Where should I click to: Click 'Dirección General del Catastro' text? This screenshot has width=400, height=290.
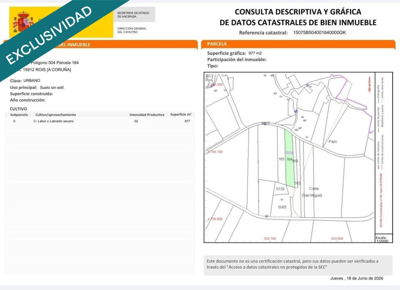tap(132, 30)
